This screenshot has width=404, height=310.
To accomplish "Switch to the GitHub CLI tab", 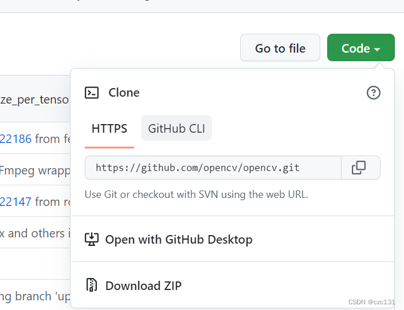I will pos(176,128).
